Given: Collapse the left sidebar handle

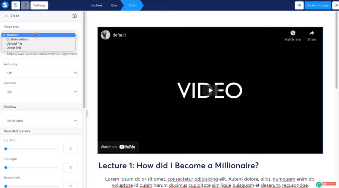Looking at the screenshot, I should click(x=87, y=113).
